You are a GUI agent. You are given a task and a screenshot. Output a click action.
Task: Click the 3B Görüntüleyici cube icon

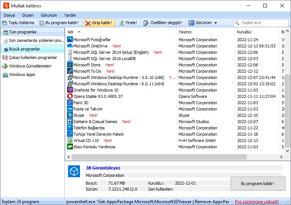[x=74, y=171]
